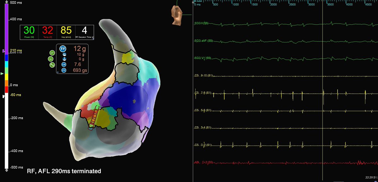Click the ECG V1 (55) channel label

pyautogui.click(x=203, y=58)
